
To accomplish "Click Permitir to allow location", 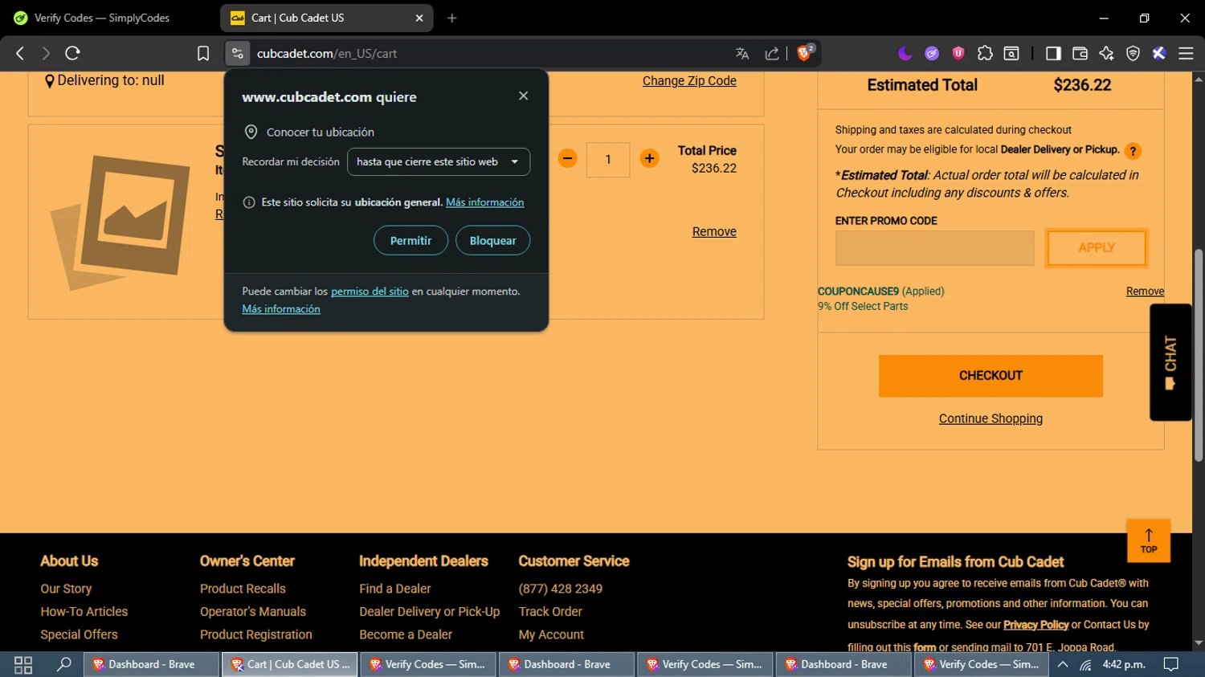I will coord(411,240).
